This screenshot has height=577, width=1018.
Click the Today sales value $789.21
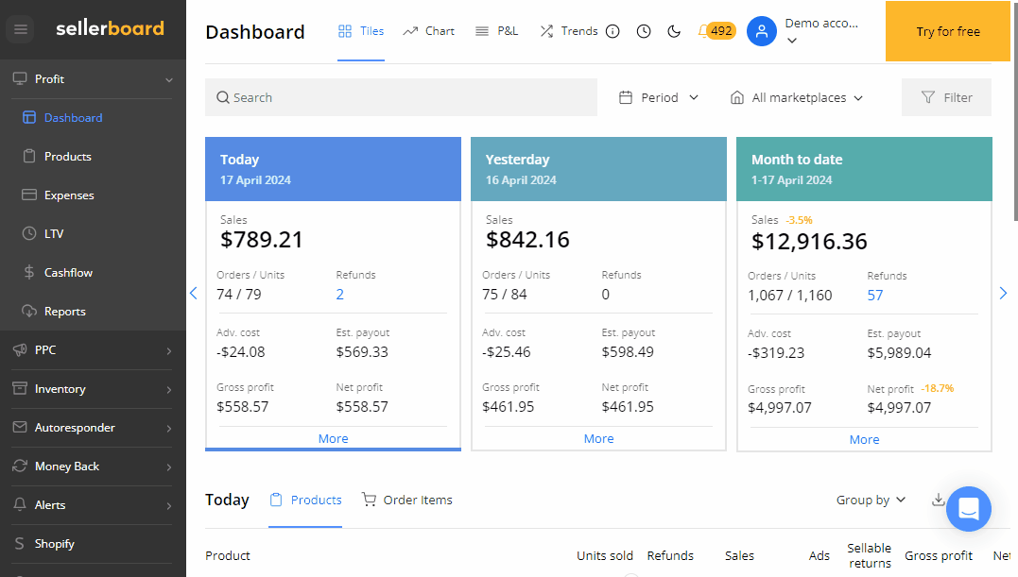point(262,240)
